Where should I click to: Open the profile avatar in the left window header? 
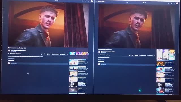92,1
